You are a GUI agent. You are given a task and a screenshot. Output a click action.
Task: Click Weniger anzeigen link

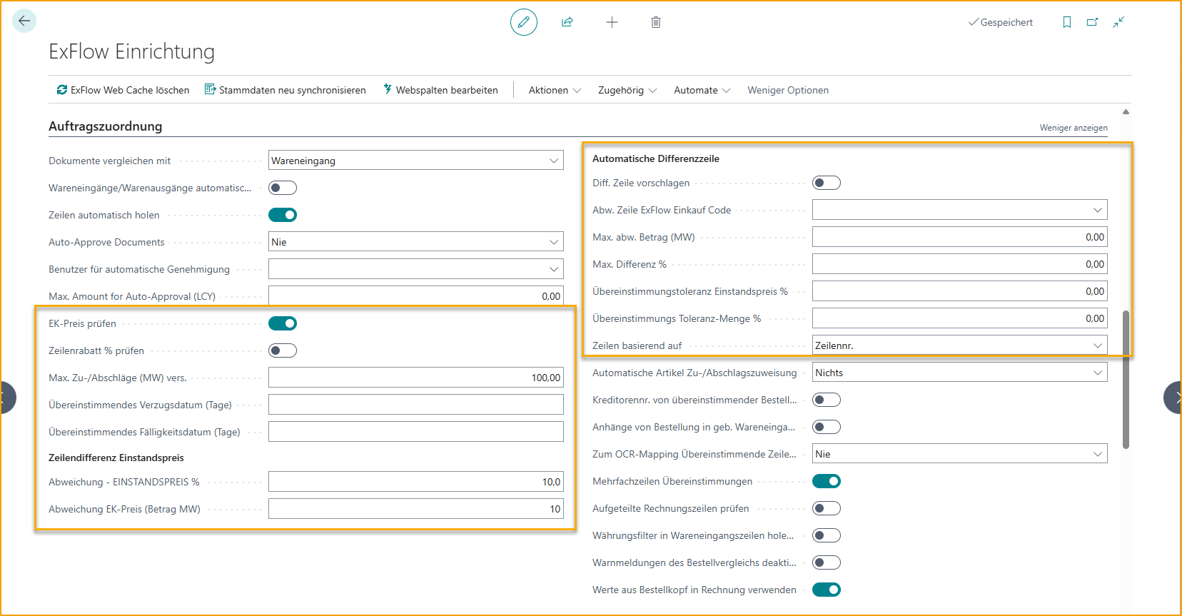coord(1073,128)
